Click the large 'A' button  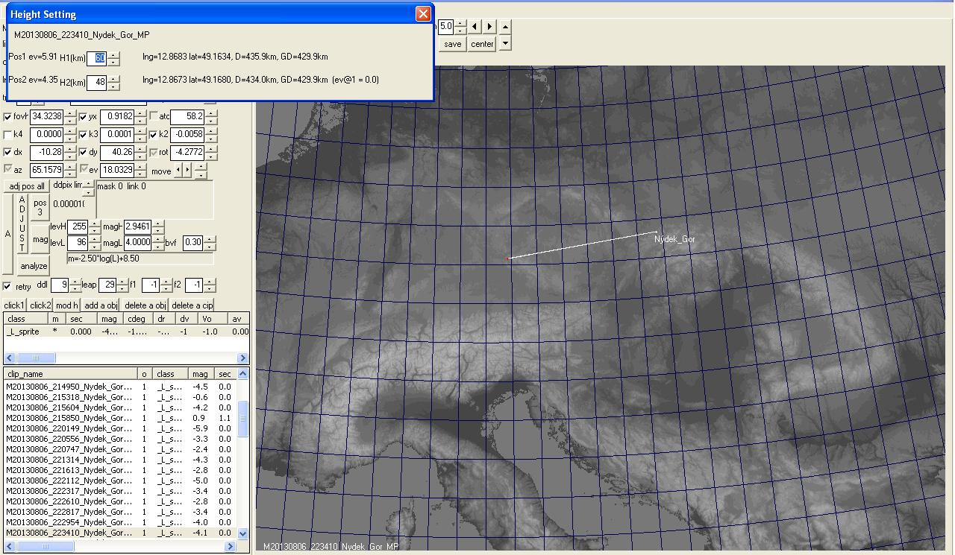coord(8,234)
